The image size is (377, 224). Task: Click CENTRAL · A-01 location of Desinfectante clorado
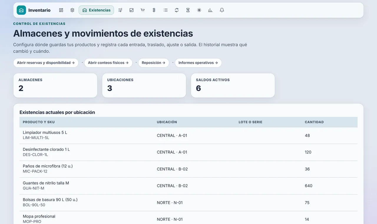click(x=172, y=152)
